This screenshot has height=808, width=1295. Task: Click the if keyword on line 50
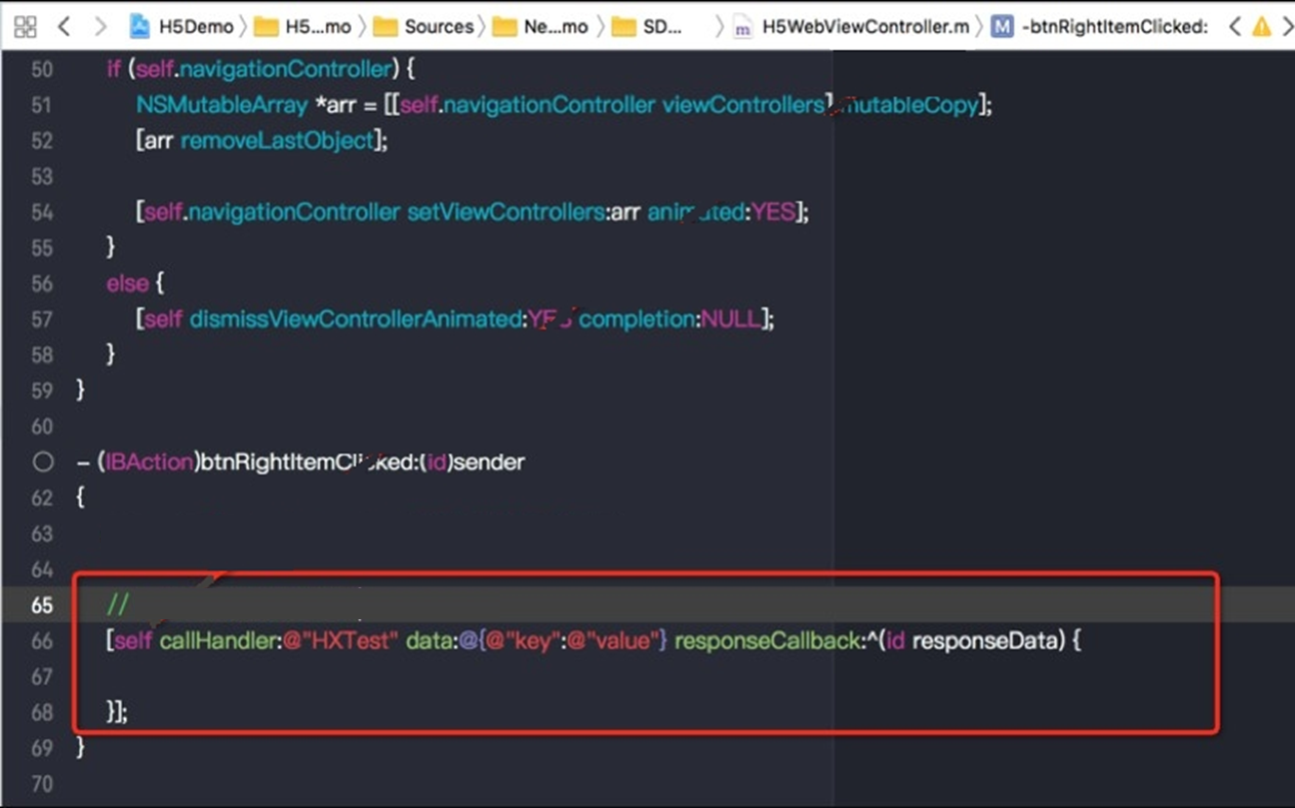click(x=113, y=69)
